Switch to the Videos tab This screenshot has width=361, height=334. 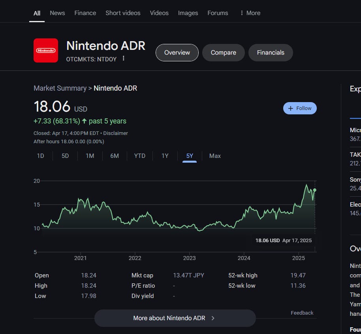point(159,13)
